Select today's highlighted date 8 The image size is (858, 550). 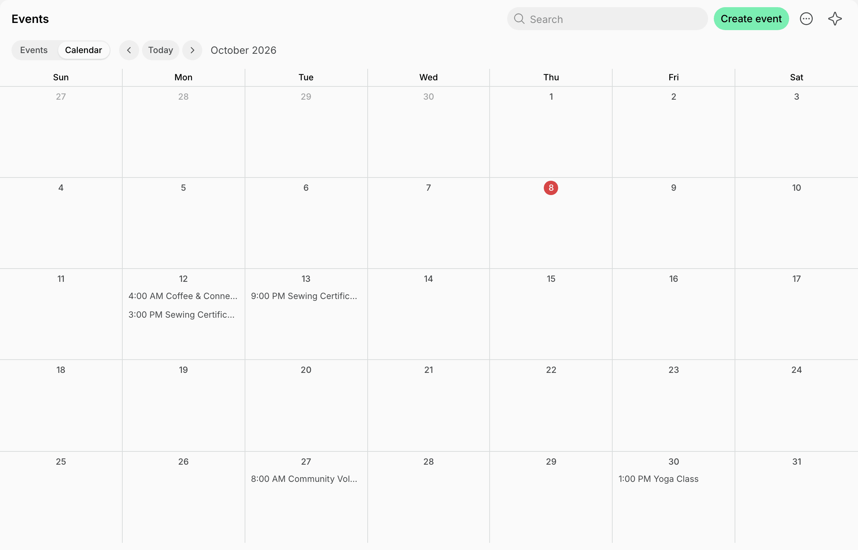[551, 188]
